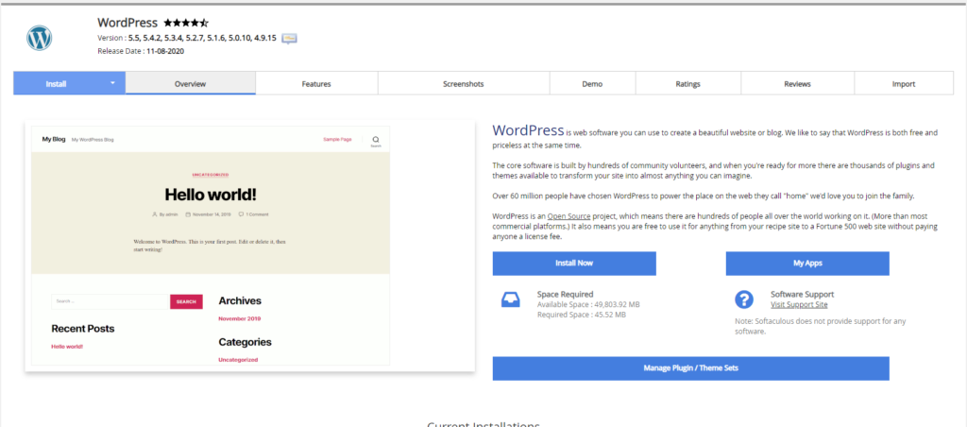
Task: Click the Install Now button
Action: pos(574,263)
